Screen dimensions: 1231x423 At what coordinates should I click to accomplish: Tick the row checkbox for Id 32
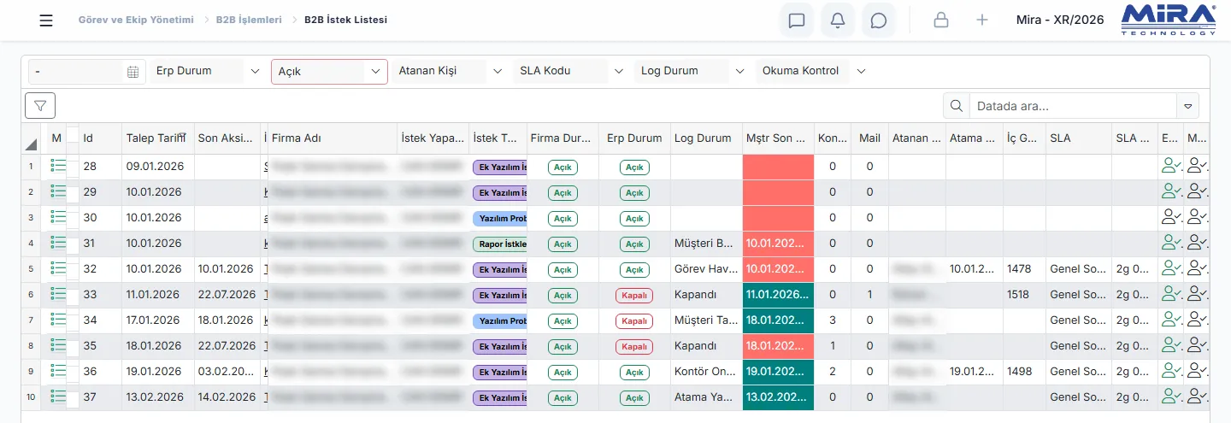(x=73, y=272)
